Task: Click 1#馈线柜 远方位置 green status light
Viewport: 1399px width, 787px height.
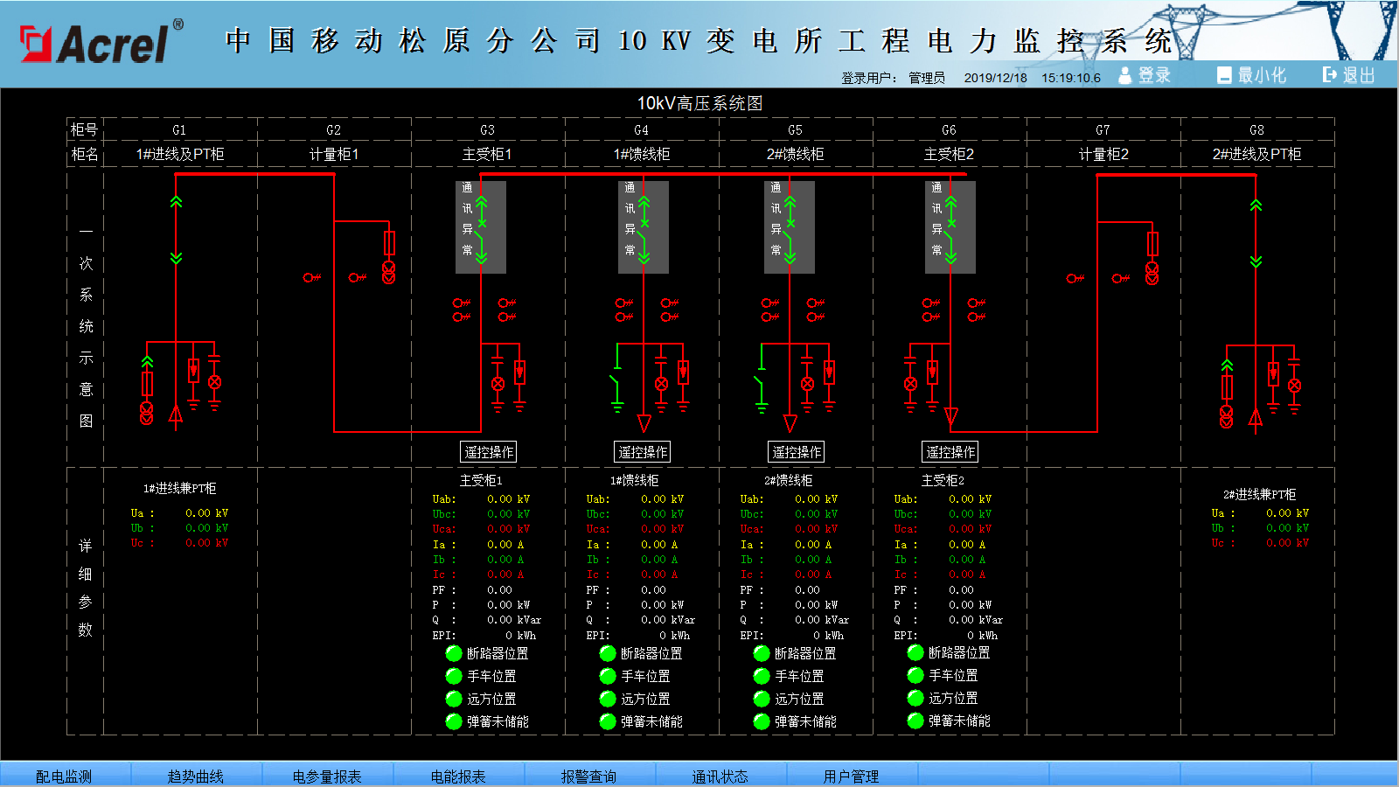Action: click(608, 699)
